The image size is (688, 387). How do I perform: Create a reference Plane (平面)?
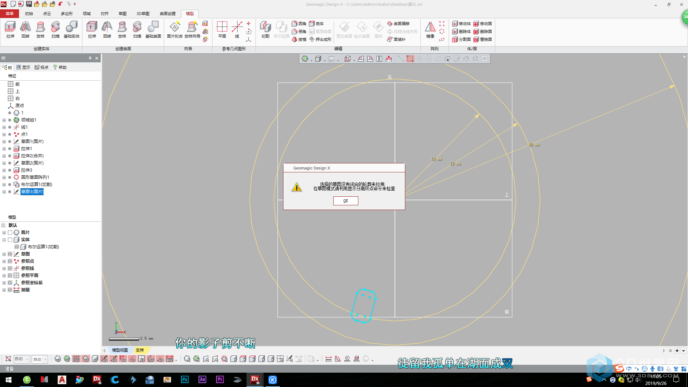[x=222, y=29]
